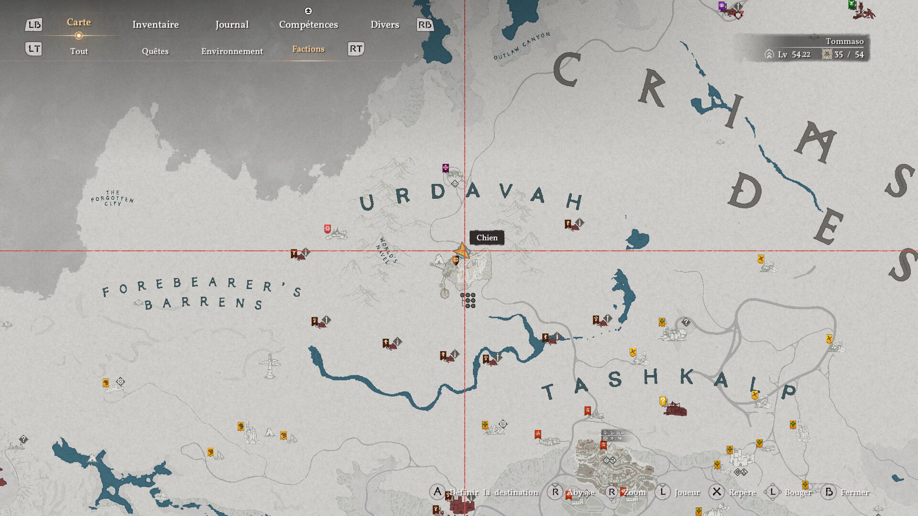Image resolution: width=918 pixels, height=516 pixels.
Task: Click the yellow question mark banner near the red fortress
Action: (x=663, y=401)
